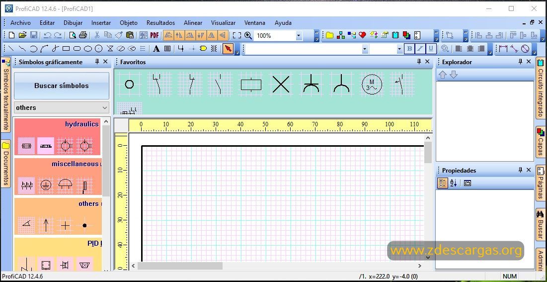547x282 pixels.
Task: Create a new document icon
Action: coord(11,35)
